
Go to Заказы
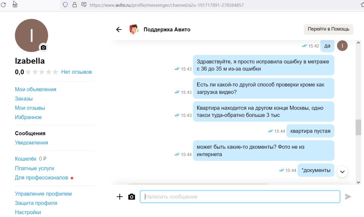(x=24, y=99)
